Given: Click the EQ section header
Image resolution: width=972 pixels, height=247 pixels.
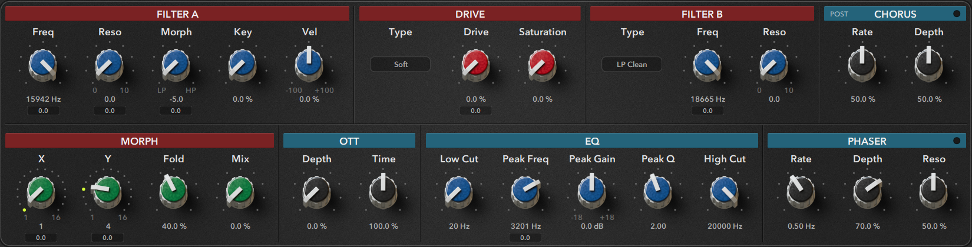Looking at the screenshot, I should (592, 141).
